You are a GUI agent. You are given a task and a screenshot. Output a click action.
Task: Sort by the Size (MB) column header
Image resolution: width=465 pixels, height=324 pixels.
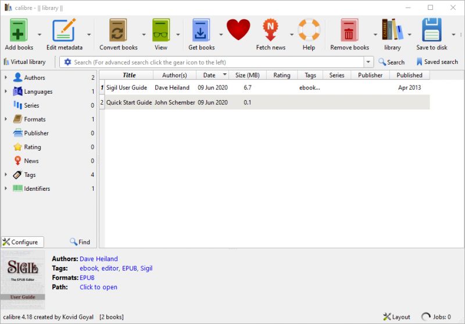248,75
